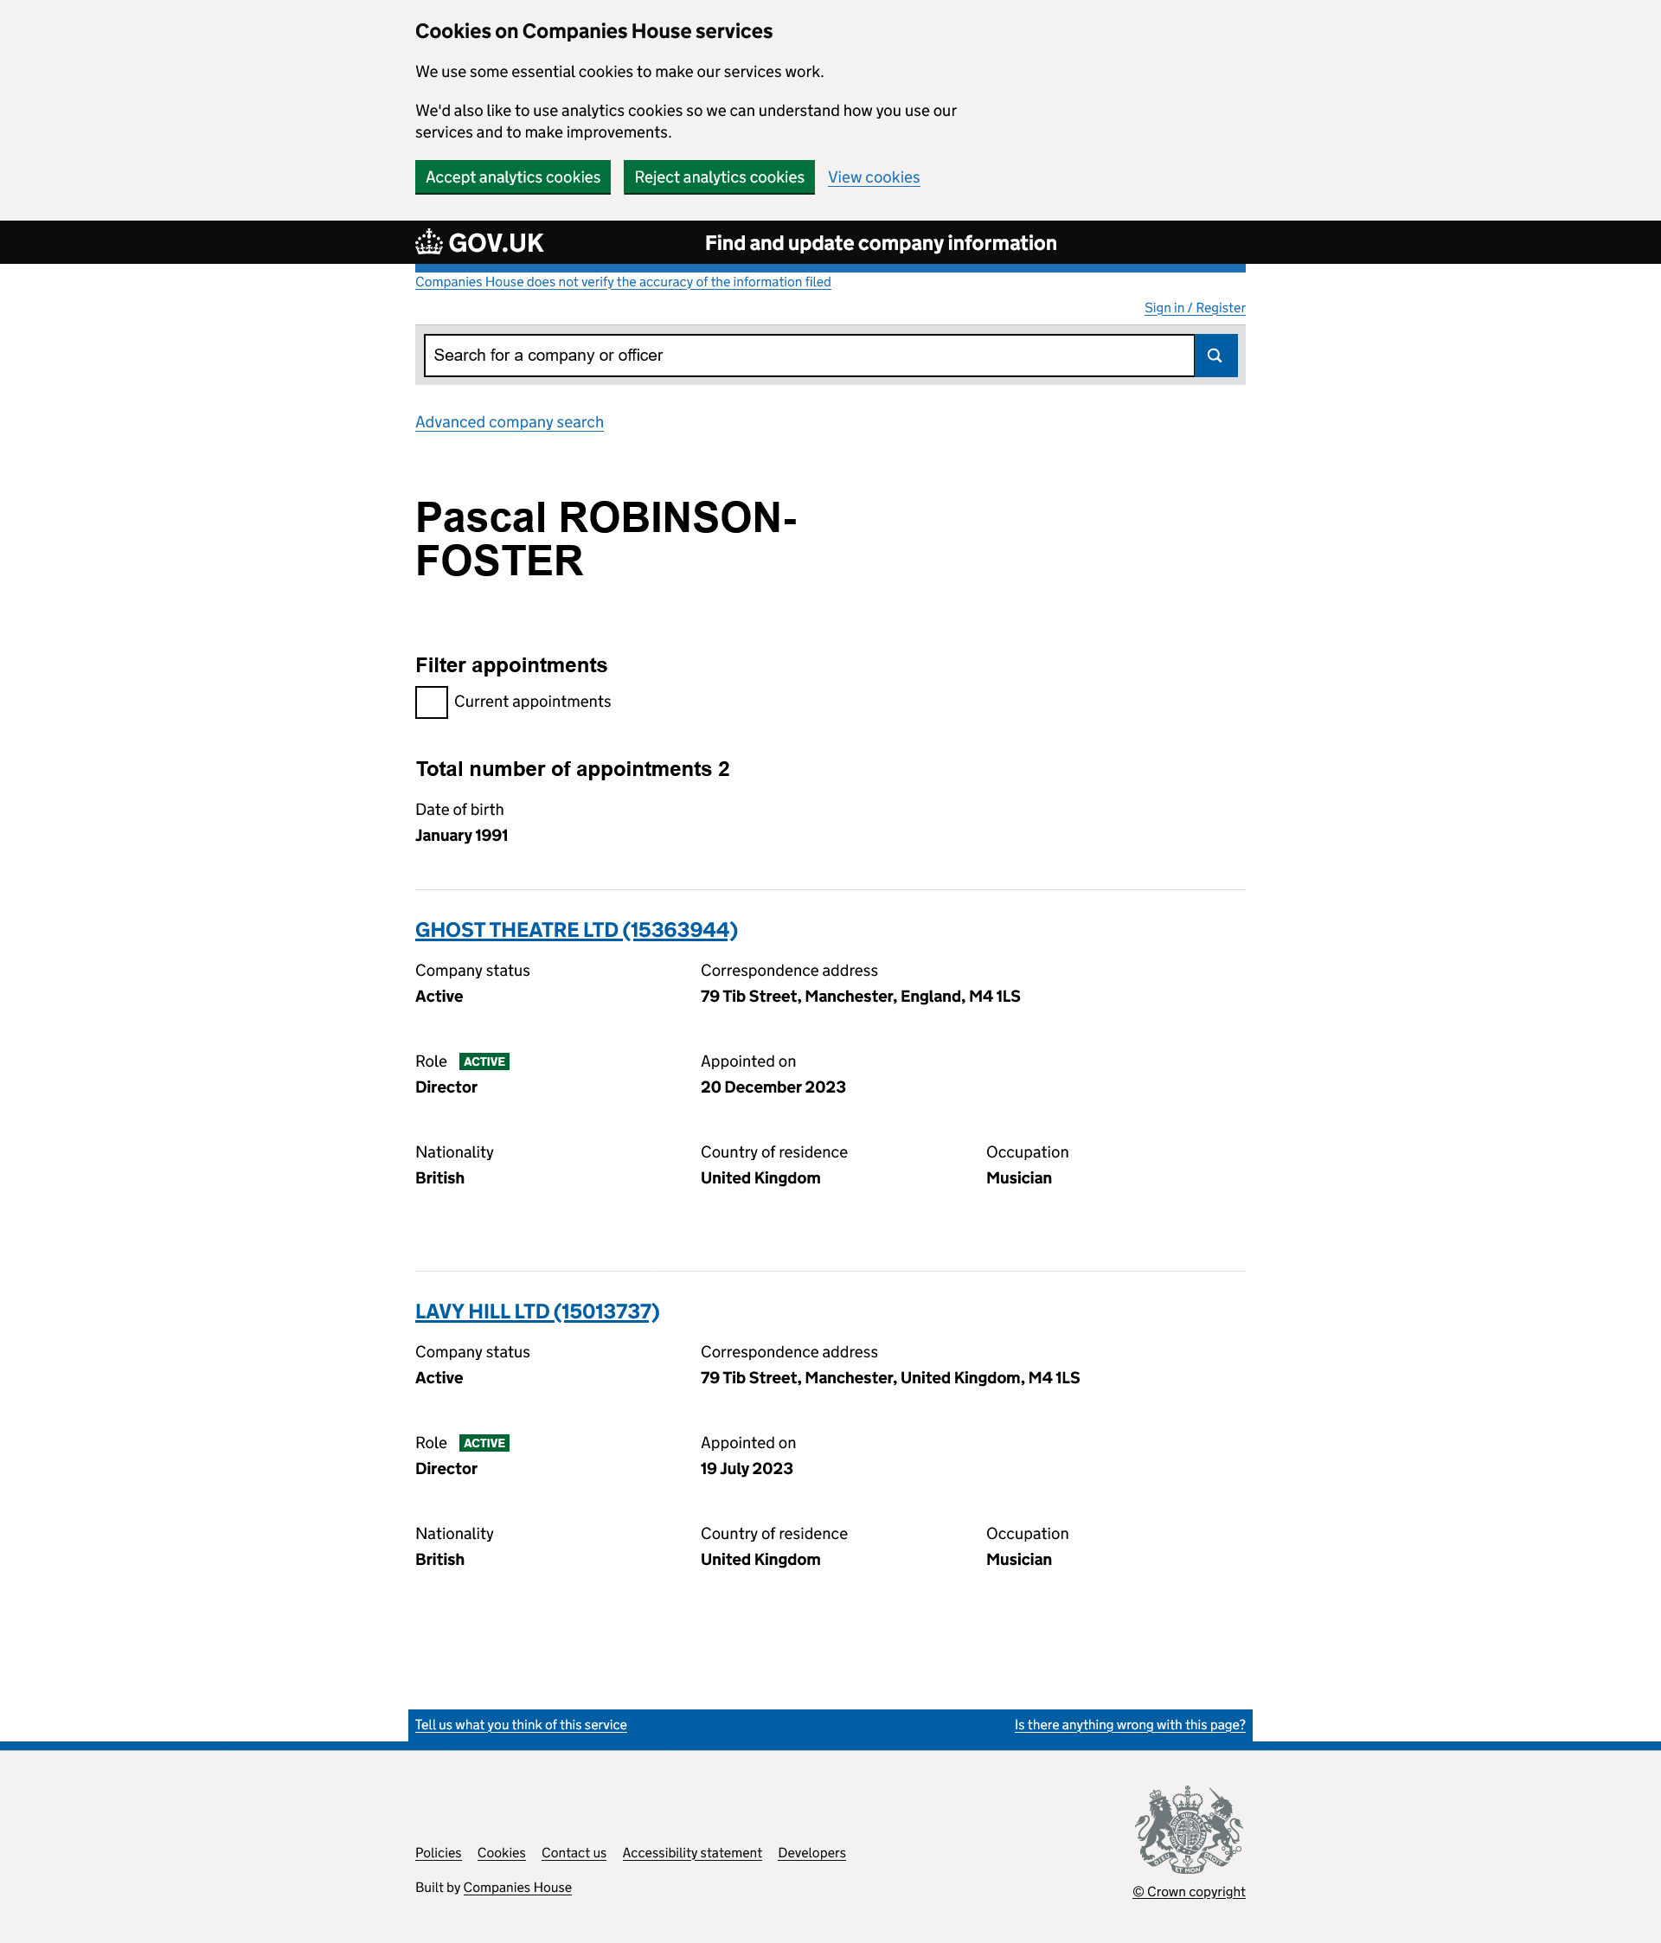The image size is (1661, 1943).
Task: Click Total number of appointments 2 heading
Action: tap(572, 769)
